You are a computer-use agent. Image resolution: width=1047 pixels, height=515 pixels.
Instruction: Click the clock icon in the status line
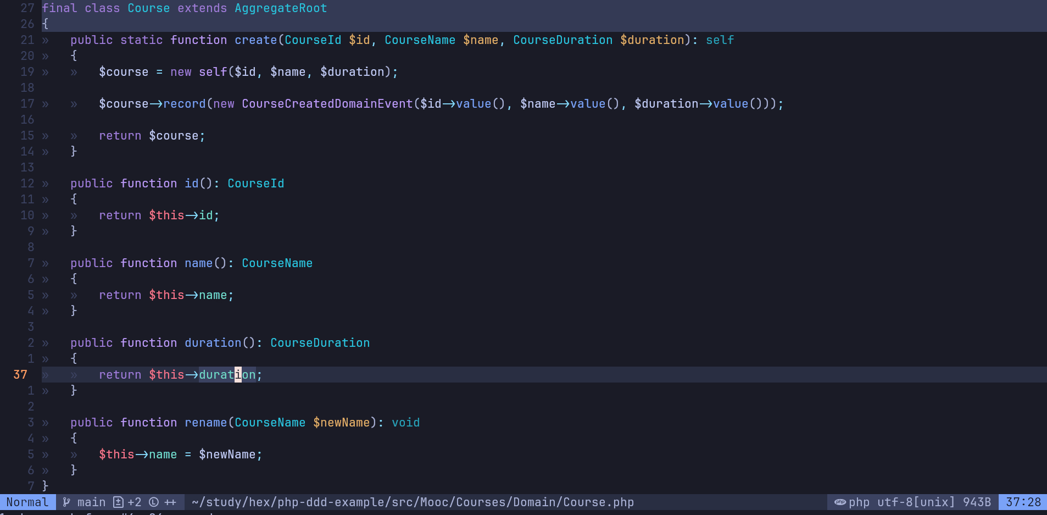[x=154, y=502]
